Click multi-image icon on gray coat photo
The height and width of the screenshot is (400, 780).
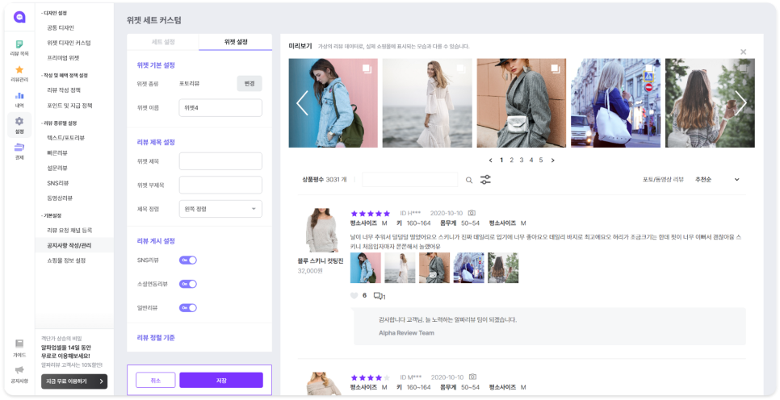[x=556, y=69]
